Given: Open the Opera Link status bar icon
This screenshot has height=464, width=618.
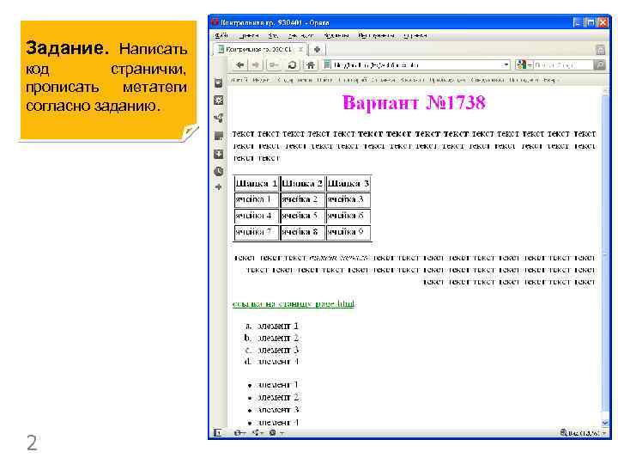Looking at the screenshot, I should 239,433.
